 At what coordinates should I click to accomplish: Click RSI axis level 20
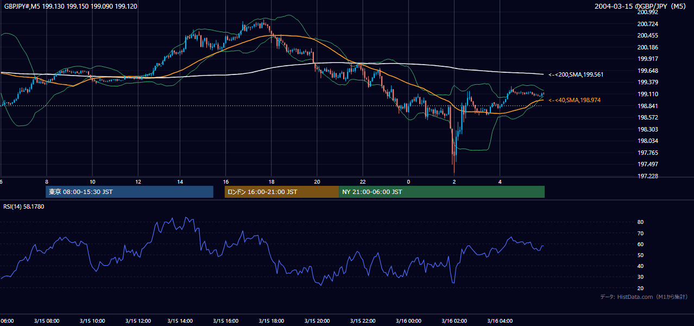point(640,288)
